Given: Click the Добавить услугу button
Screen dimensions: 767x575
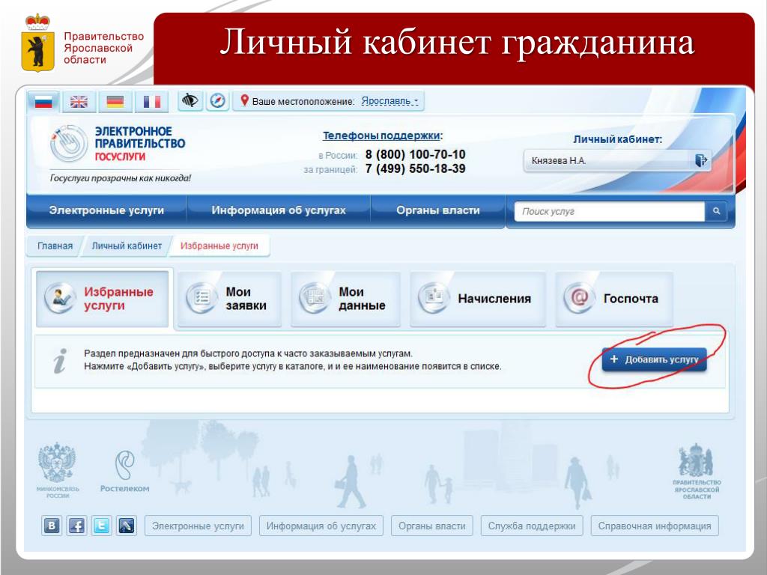Looking at the screenshot, I should coord(654,360).
